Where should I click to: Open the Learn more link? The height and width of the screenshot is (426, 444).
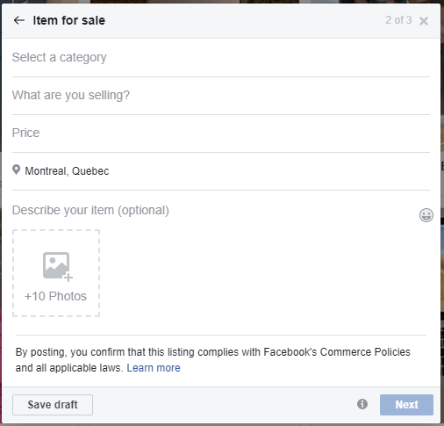[x=154, y=368]
